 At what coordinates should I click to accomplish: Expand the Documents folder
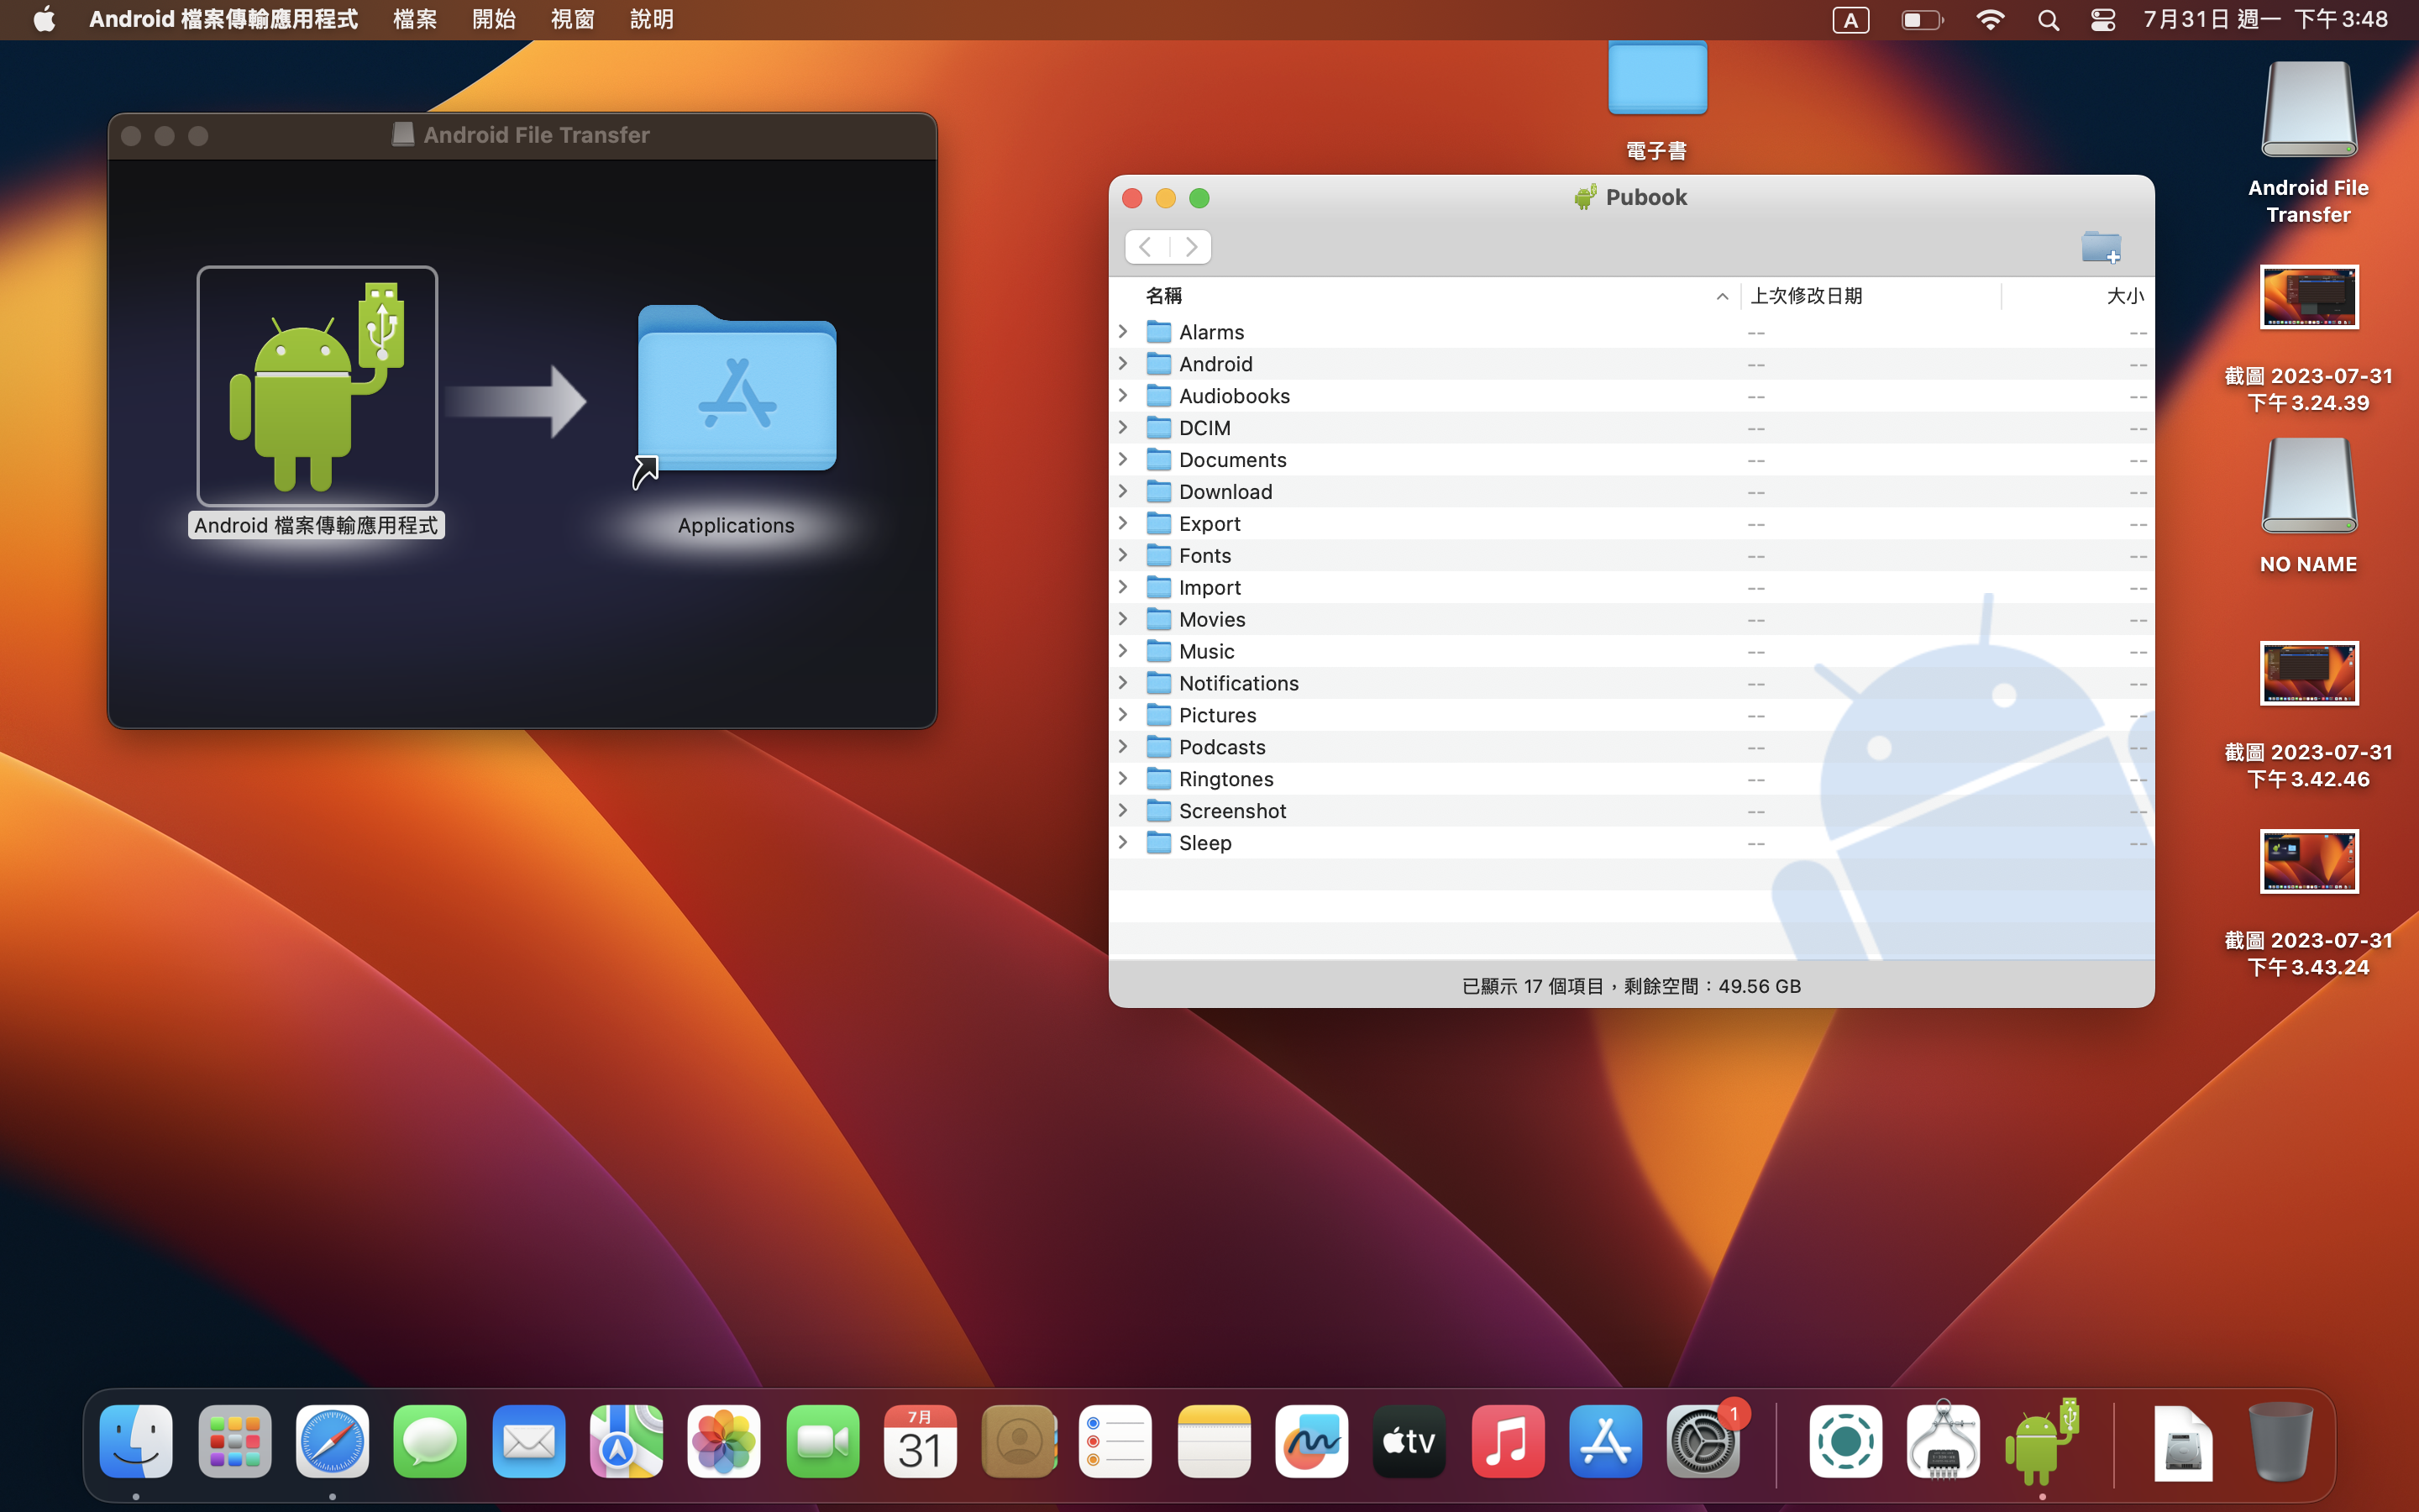(x=1124, y=460)
